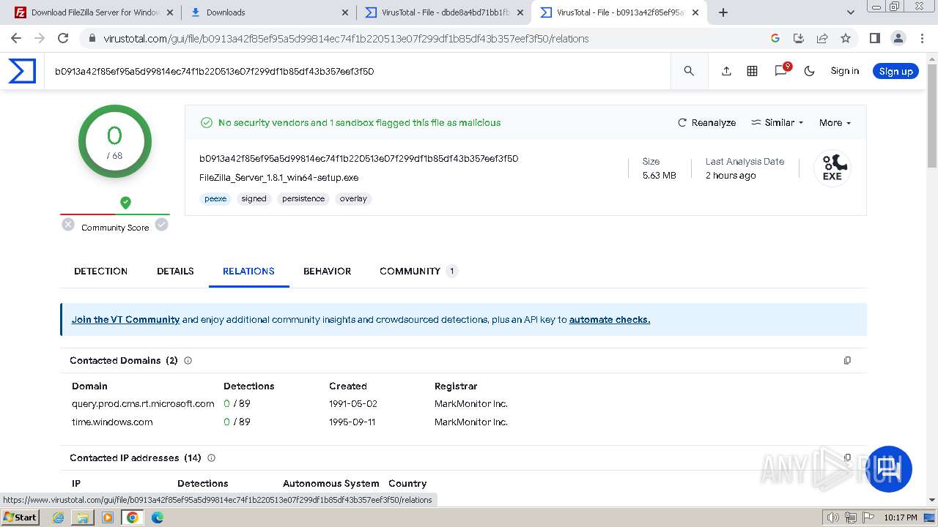This screenshot has width=938, height=527.
Task: Open the tab search chevron
Action: click(850, 12)
